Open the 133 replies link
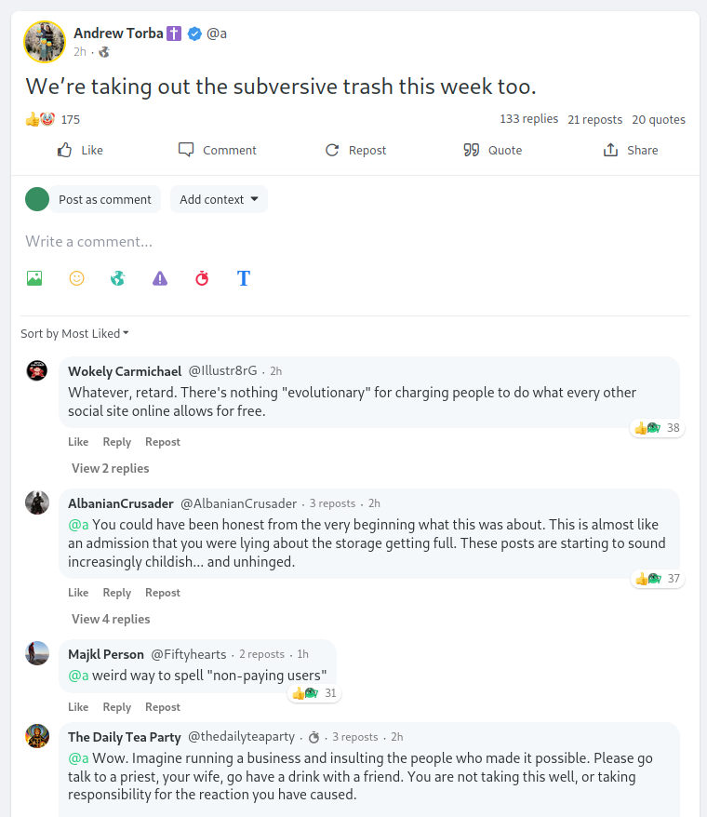Viewport: 707px width, 817px height. click(528, 119)
